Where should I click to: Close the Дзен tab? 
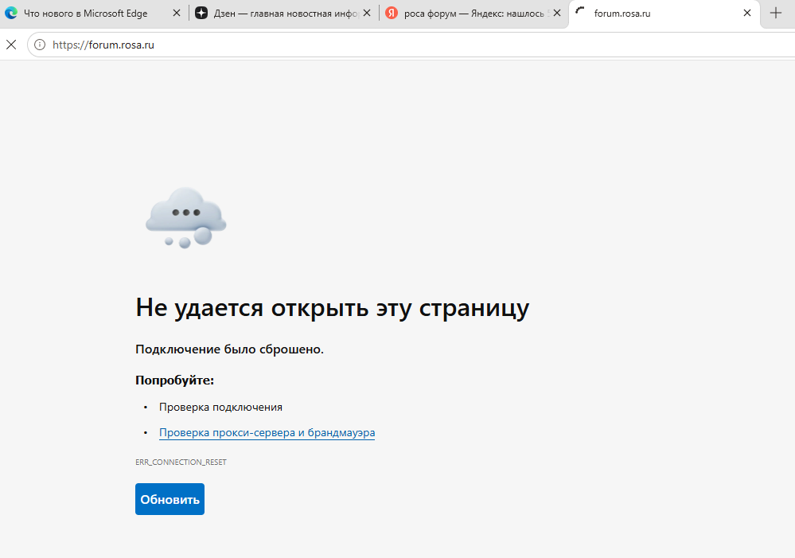(x=367, y=14)
